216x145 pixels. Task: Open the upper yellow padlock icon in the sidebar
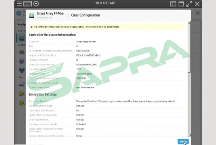[22, 94]
